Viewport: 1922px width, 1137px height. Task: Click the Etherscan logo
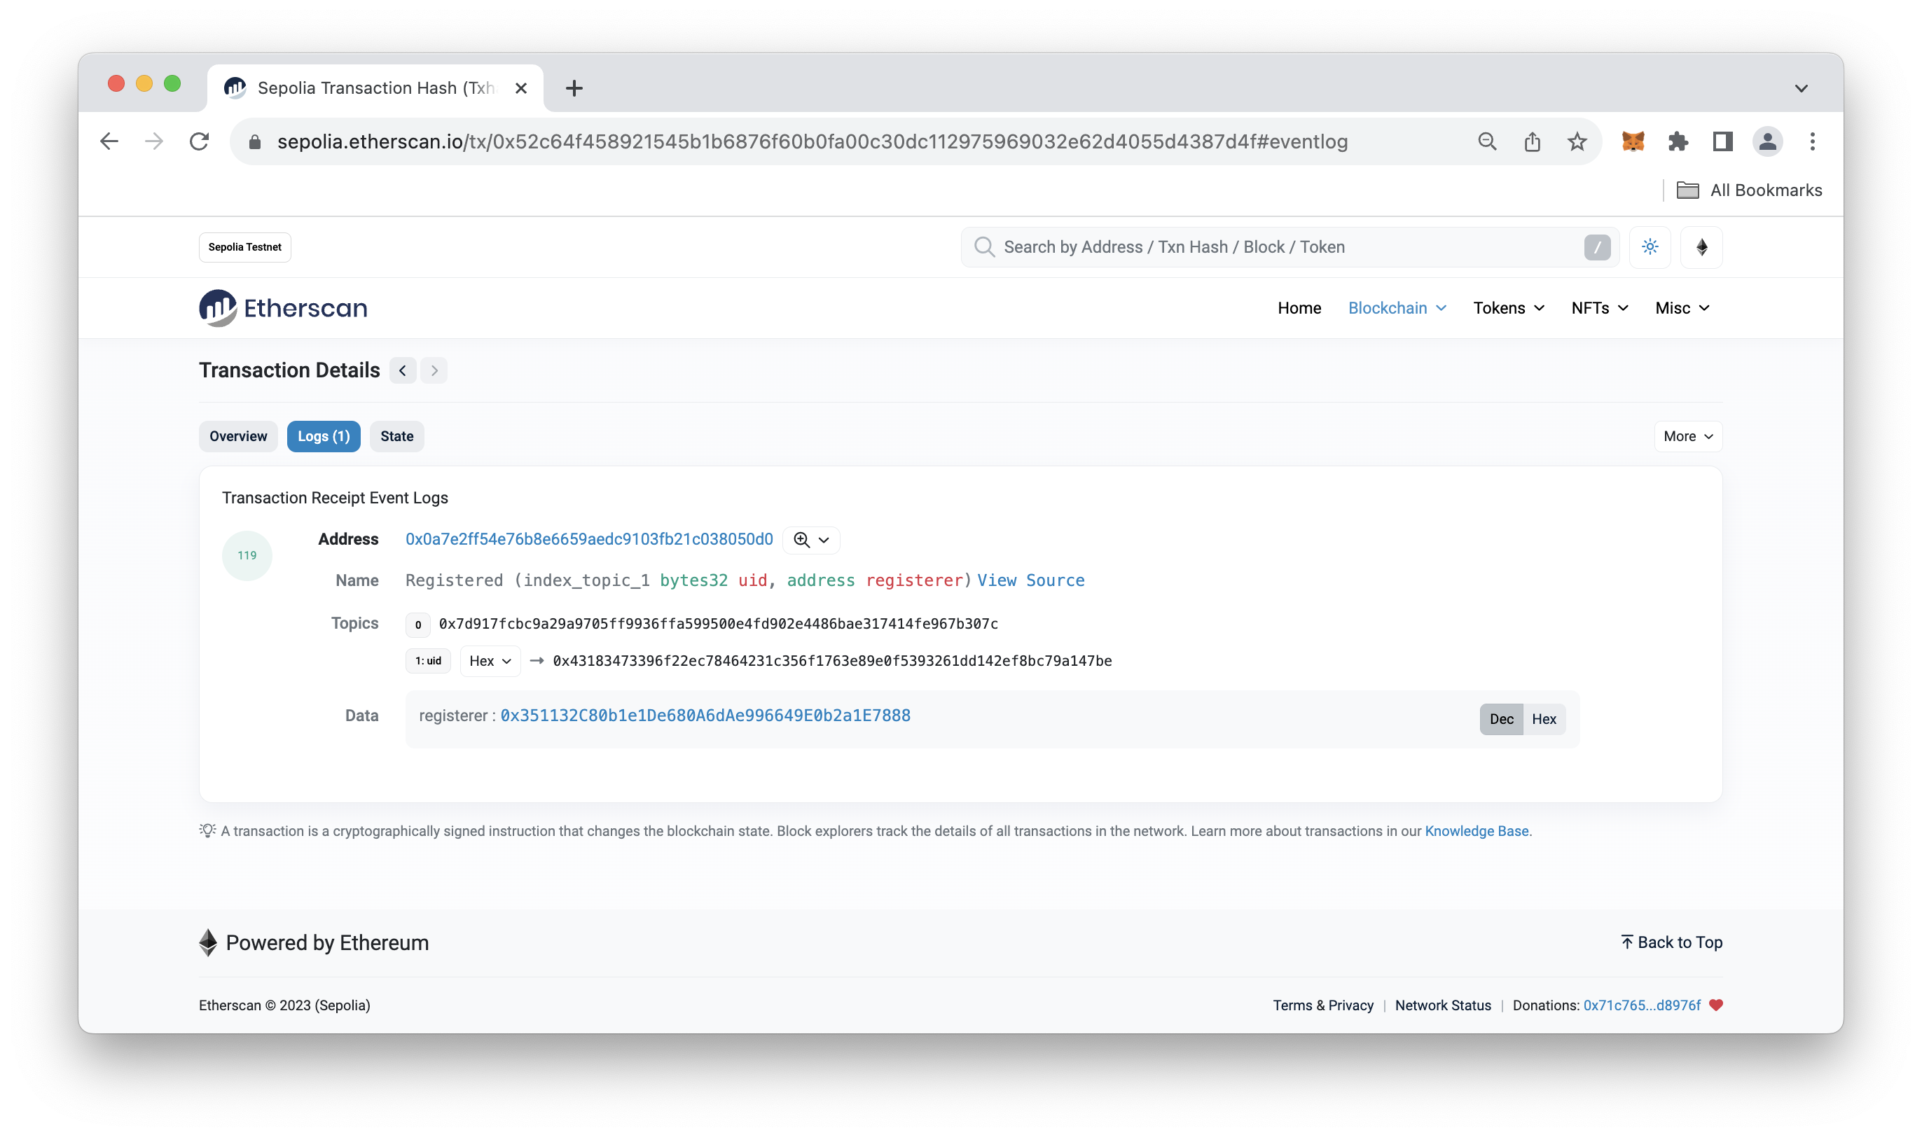tap(283, 307)
